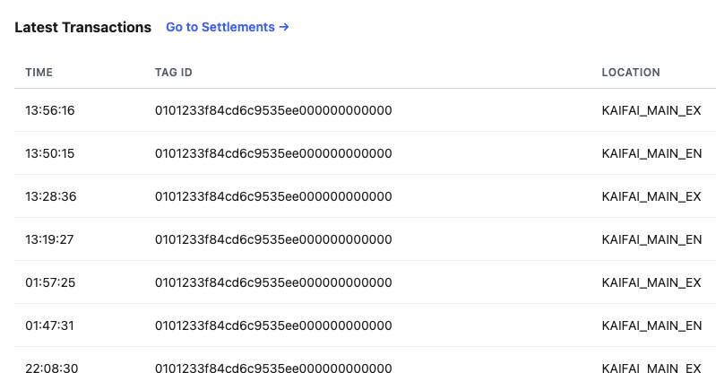Select the transaction row at 13:28:36
This screenshot has width=716, height=373.
pos(366,196)
